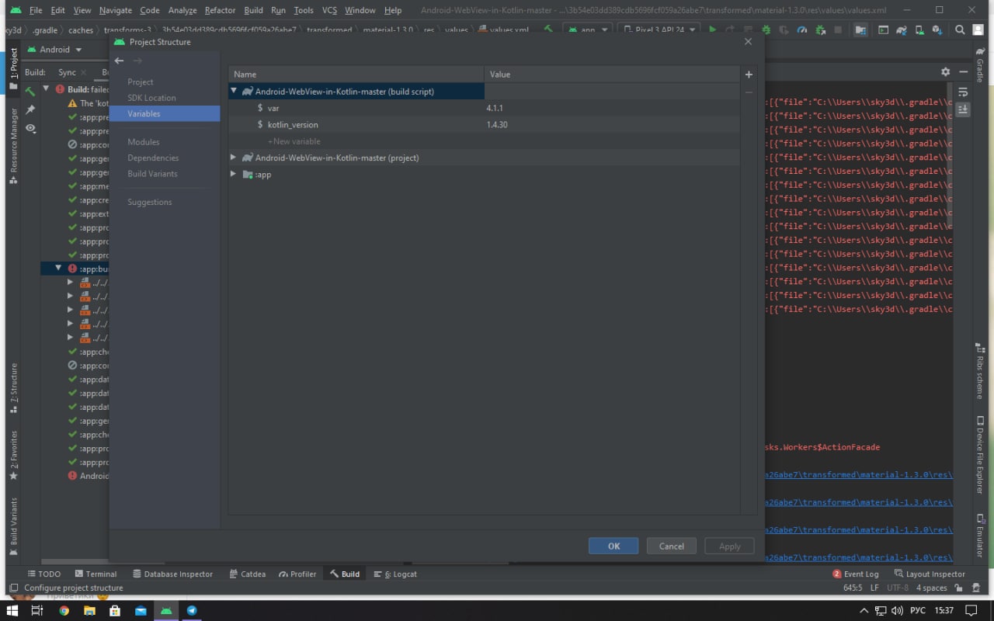Expand the :app module node

click(234, 174)
